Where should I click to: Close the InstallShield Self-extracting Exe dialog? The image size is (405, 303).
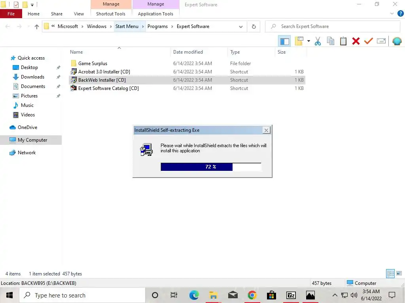pyautogui.click(x=266, y=130)
